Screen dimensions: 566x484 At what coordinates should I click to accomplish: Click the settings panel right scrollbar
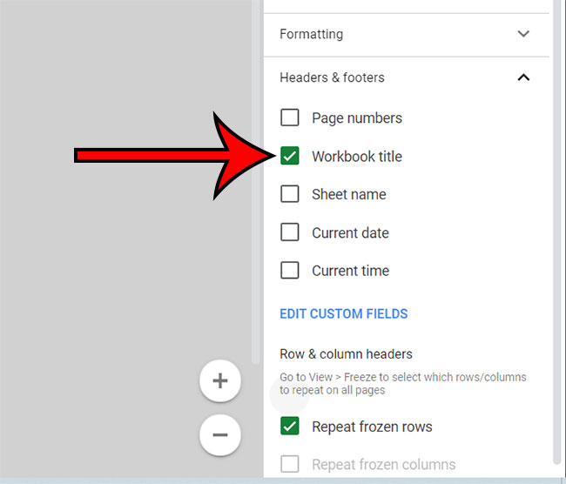click(557, 231)
